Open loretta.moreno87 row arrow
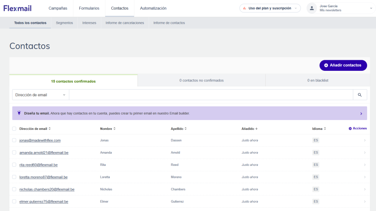 (x=365, y=177)
